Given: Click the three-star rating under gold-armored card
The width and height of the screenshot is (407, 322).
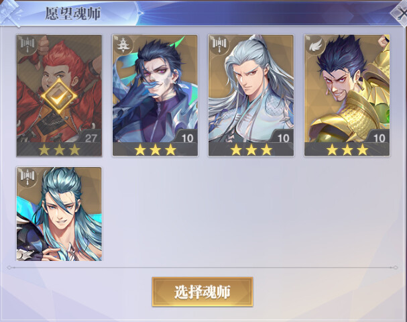Looking at the screenshot, I should pyautogui.click(x=347, y=150).
